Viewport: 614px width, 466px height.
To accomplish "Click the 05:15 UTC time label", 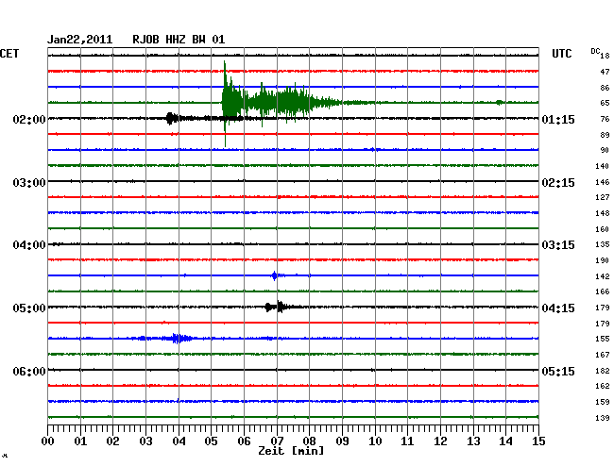I will (558, 372).
